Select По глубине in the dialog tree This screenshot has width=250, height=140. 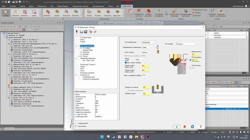[x=86, y=48]
